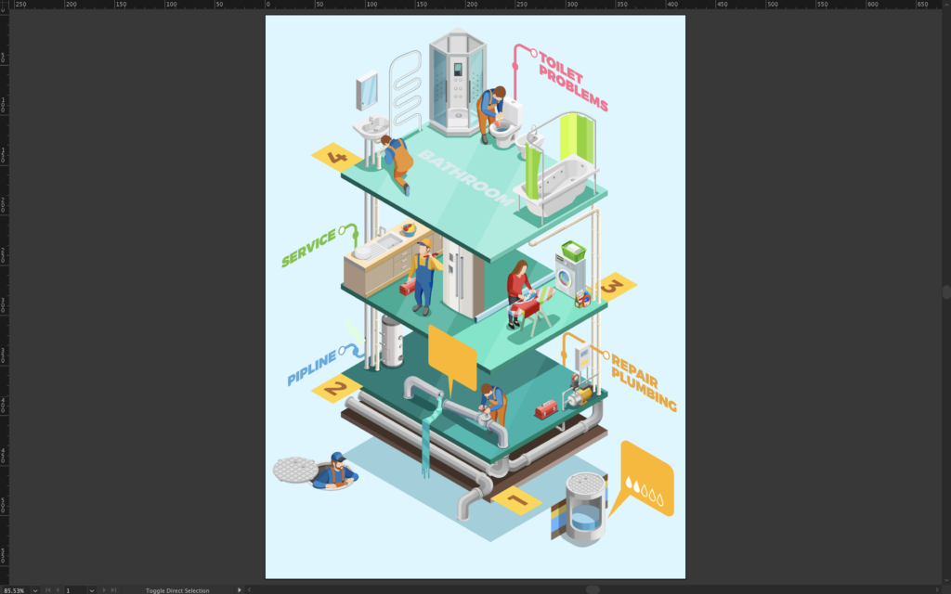Go to the last artboard
Screen dimensions: 951x594
click(x=113, y=589)
